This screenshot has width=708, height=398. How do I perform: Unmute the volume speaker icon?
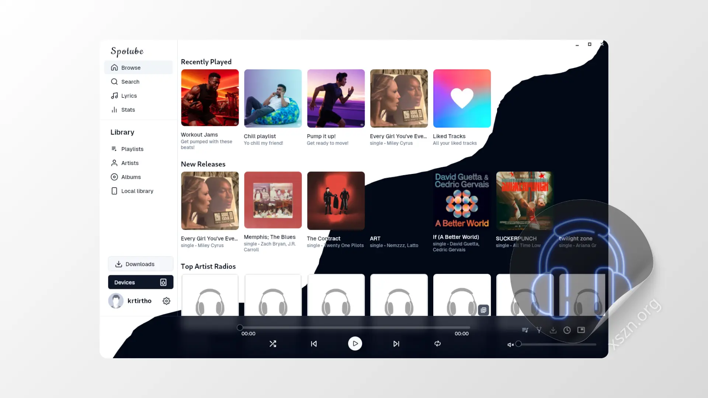point(510,345)
